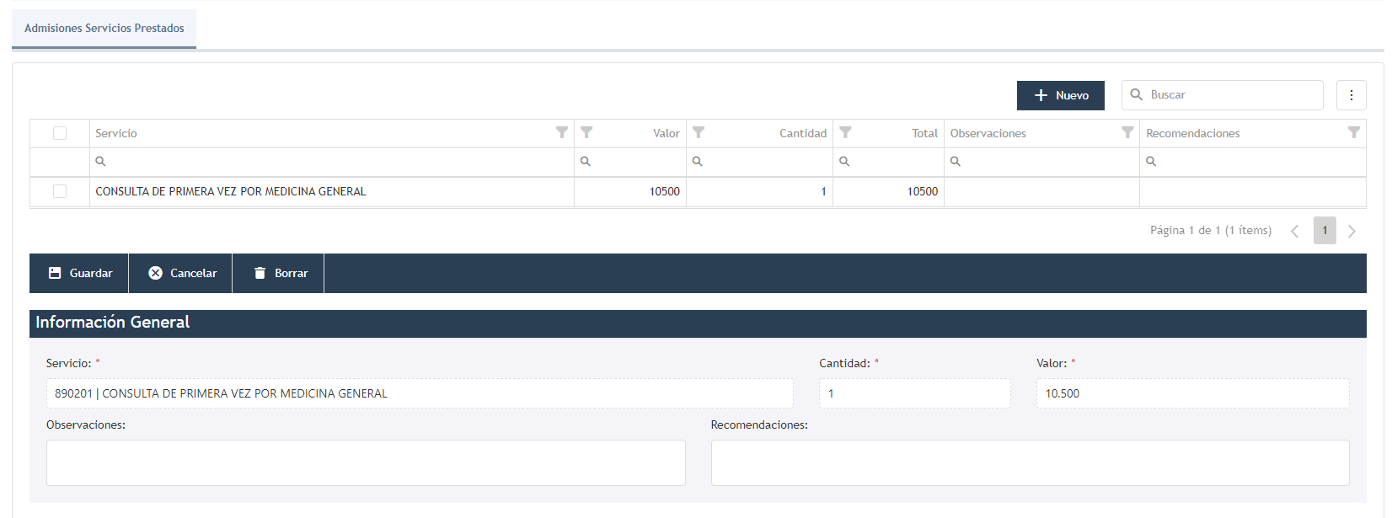This screenshot has width=1392, height=518.
Task: Open the Servicio column filter icon
Action: (x=562, y=132)
